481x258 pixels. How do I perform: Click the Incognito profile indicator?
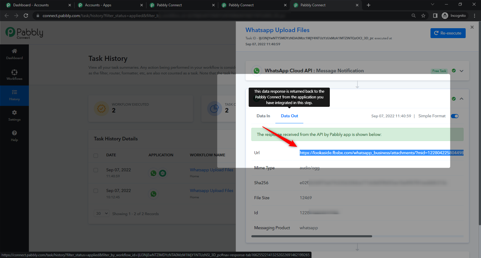[454, 16]
